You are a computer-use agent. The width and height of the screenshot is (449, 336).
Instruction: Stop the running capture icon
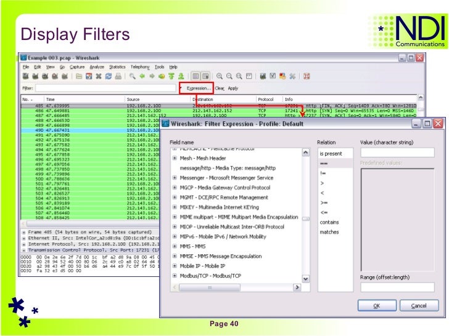pyautogui.click(x=55, y=76)
